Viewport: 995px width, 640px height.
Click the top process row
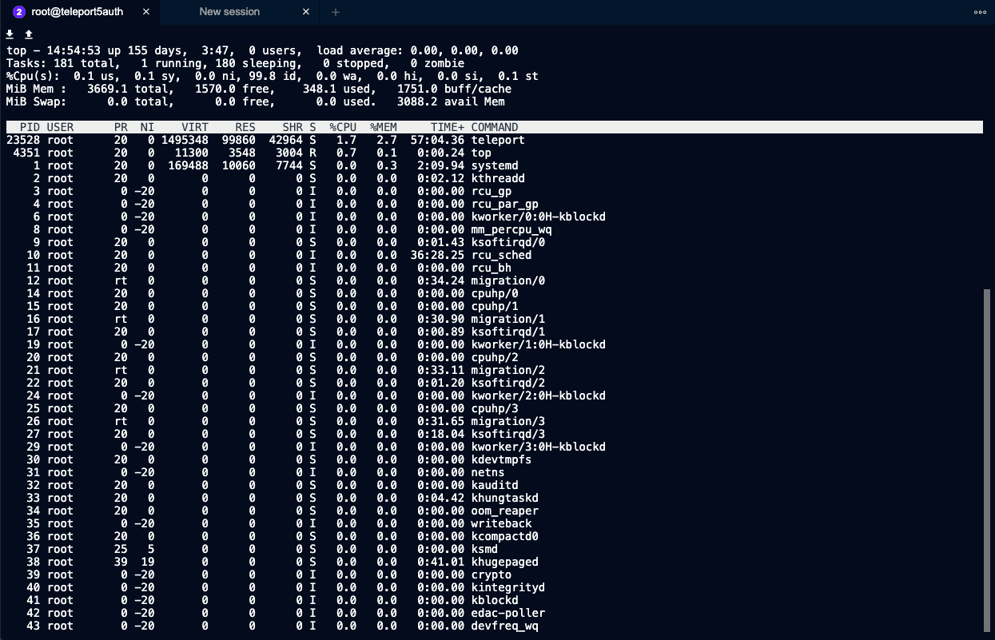pyautogui.click(x=320, y=153)
